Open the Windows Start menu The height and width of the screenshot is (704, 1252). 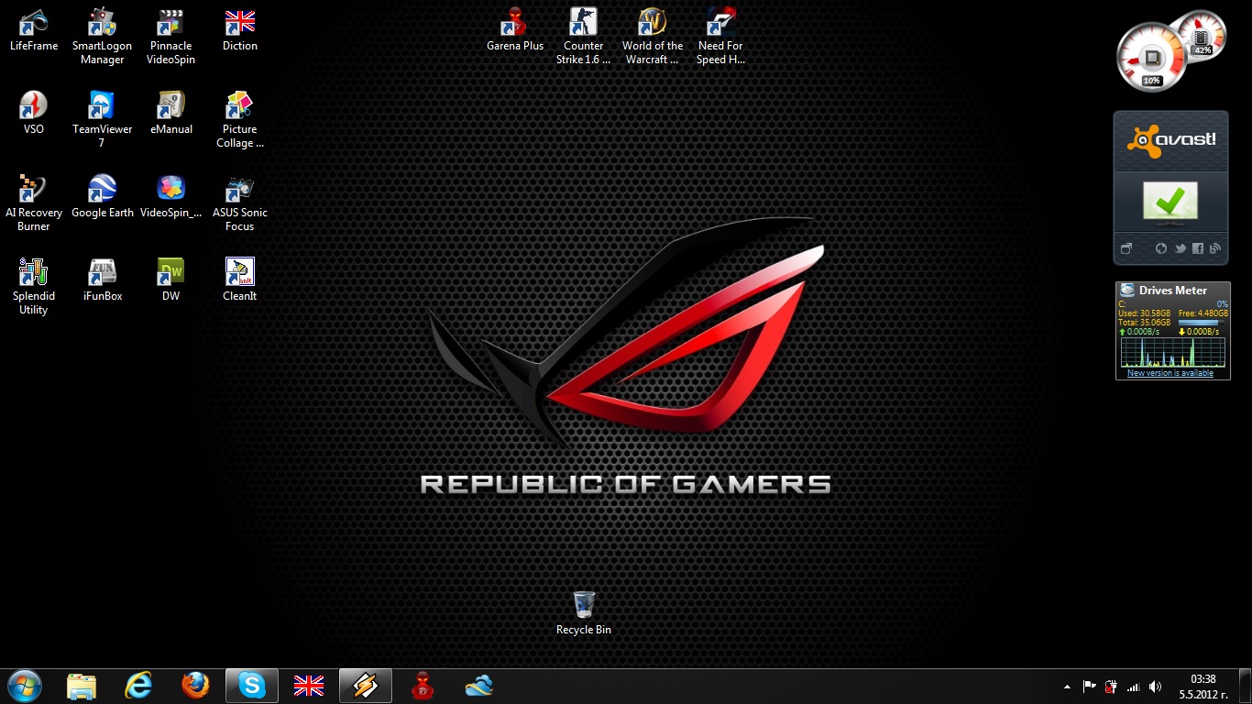click(24, 686)
